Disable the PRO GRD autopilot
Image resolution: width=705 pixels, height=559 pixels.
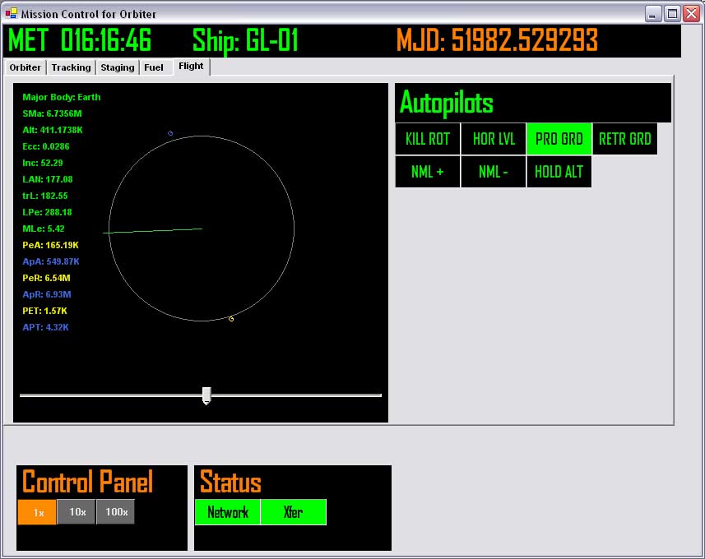559,139
